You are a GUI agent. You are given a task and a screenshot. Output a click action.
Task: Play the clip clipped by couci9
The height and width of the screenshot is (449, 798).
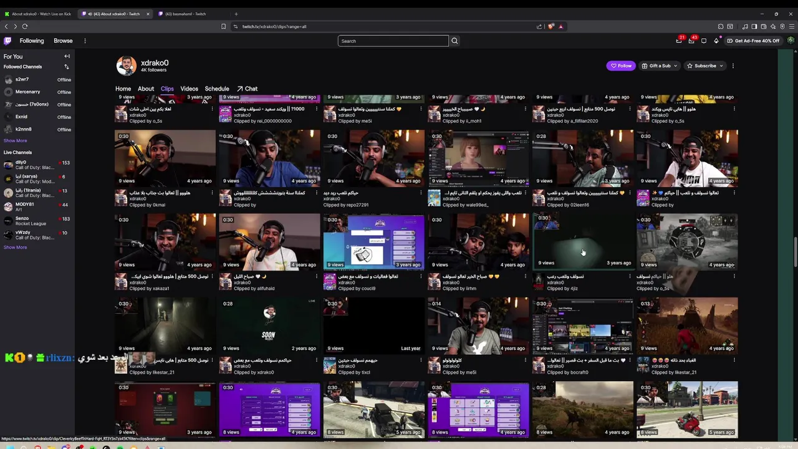click(373, 242)
